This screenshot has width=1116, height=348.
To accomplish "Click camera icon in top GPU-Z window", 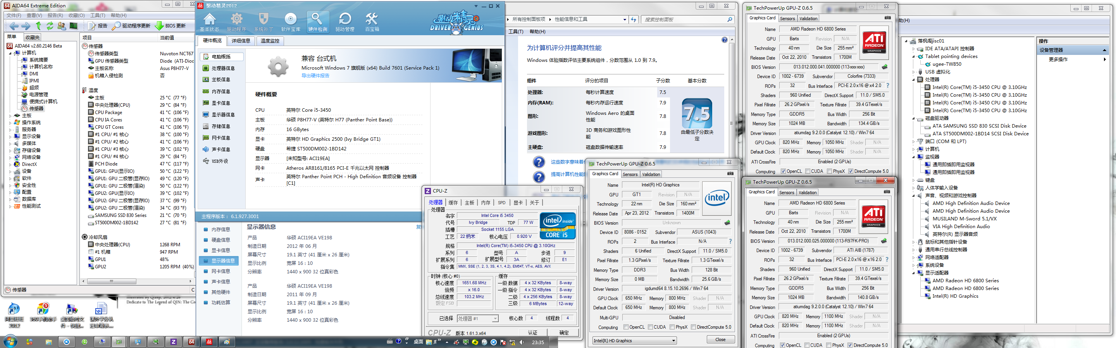I will pos(888,18).
